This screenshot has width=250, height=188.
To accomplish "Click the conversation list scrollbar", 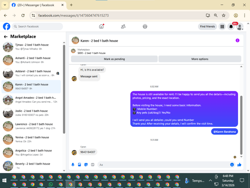I will 64,89.
